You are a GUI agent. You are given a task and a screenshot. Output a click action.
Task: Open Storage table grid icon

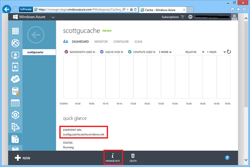[15, 103]
